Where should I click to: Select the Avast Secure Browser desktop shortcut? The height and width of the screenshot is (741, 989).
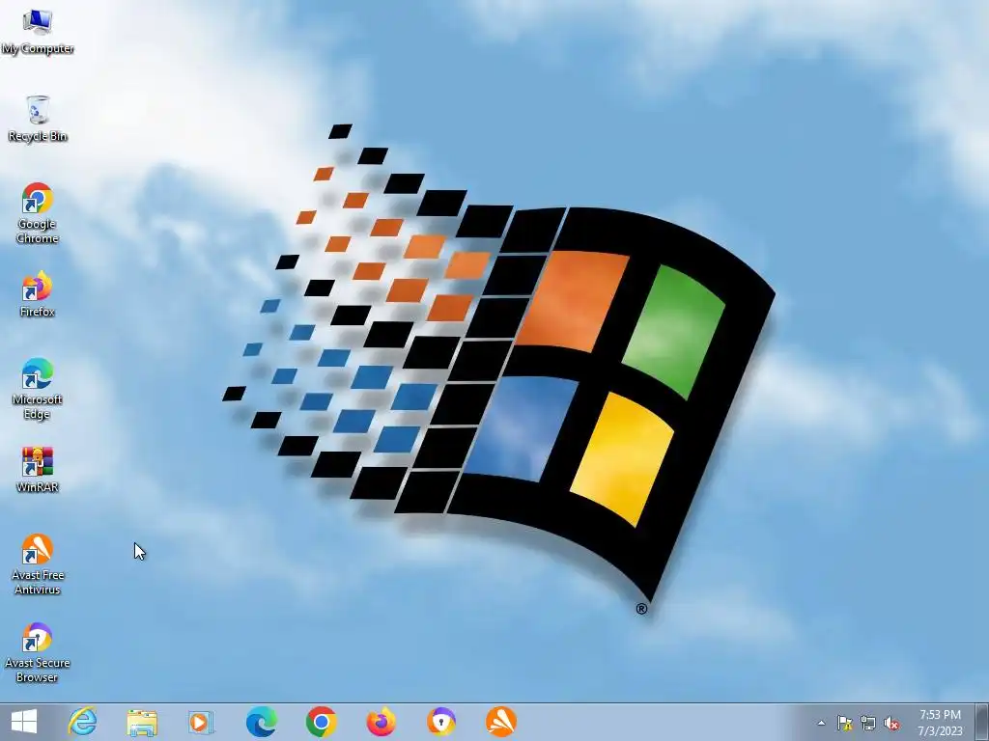(38, 652)
